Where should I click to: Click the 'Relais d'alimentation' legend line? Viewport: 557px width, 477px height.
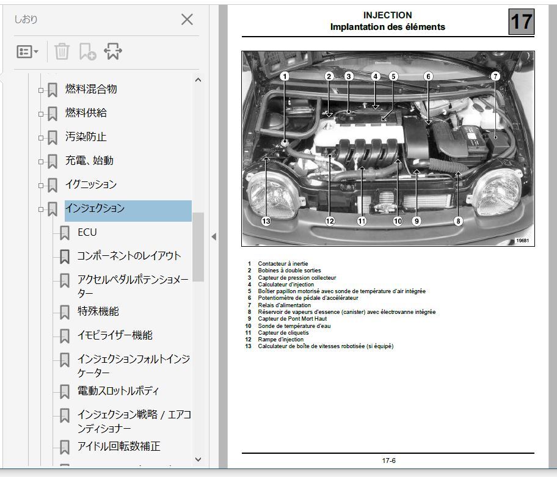point(284,305)
